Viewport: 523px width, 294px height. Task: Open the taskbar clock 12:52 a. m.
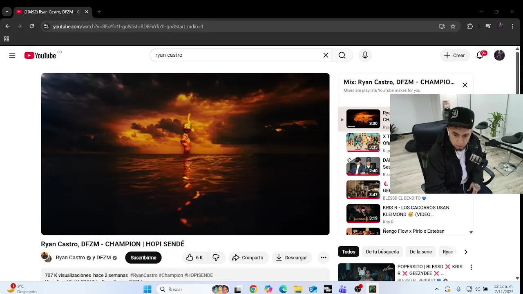(503, 289)
